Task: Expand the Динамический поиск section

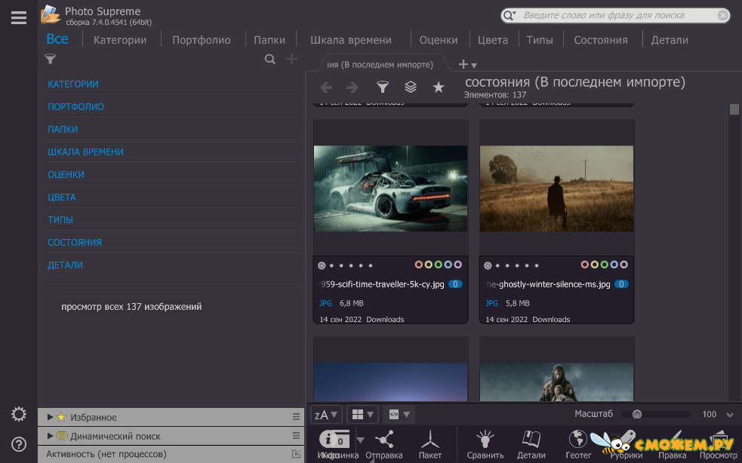Action: point(50,436)
